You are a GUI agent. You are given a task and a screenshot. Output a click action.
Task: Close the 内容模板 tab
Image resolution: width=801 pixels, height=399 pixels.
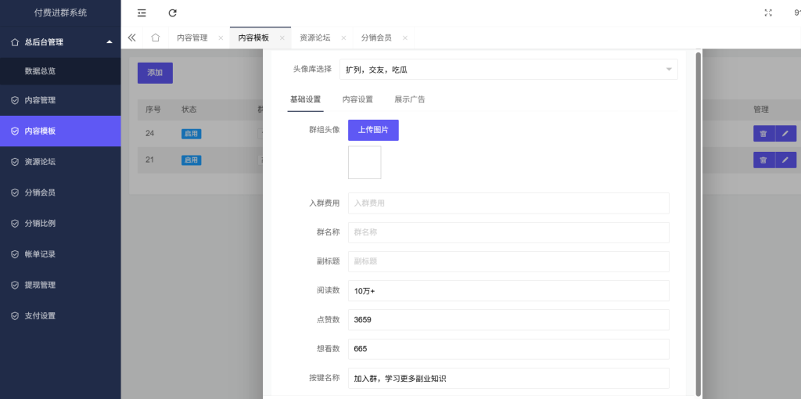tap(282, 38)
